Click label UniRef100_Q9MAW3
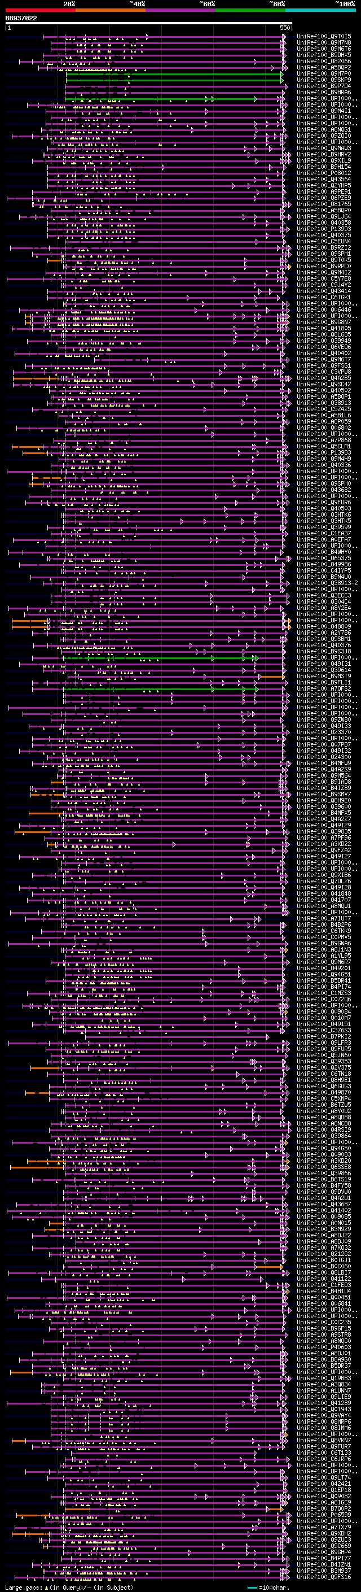Screen dimensions: 361x1592 click(x=324, y=149)
